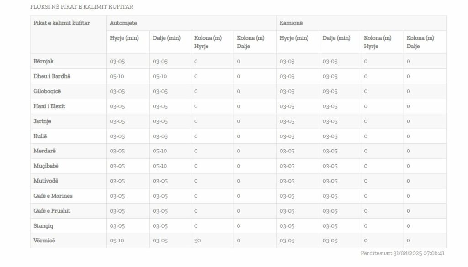Click the Mutivodë row name

pos(46,181)
